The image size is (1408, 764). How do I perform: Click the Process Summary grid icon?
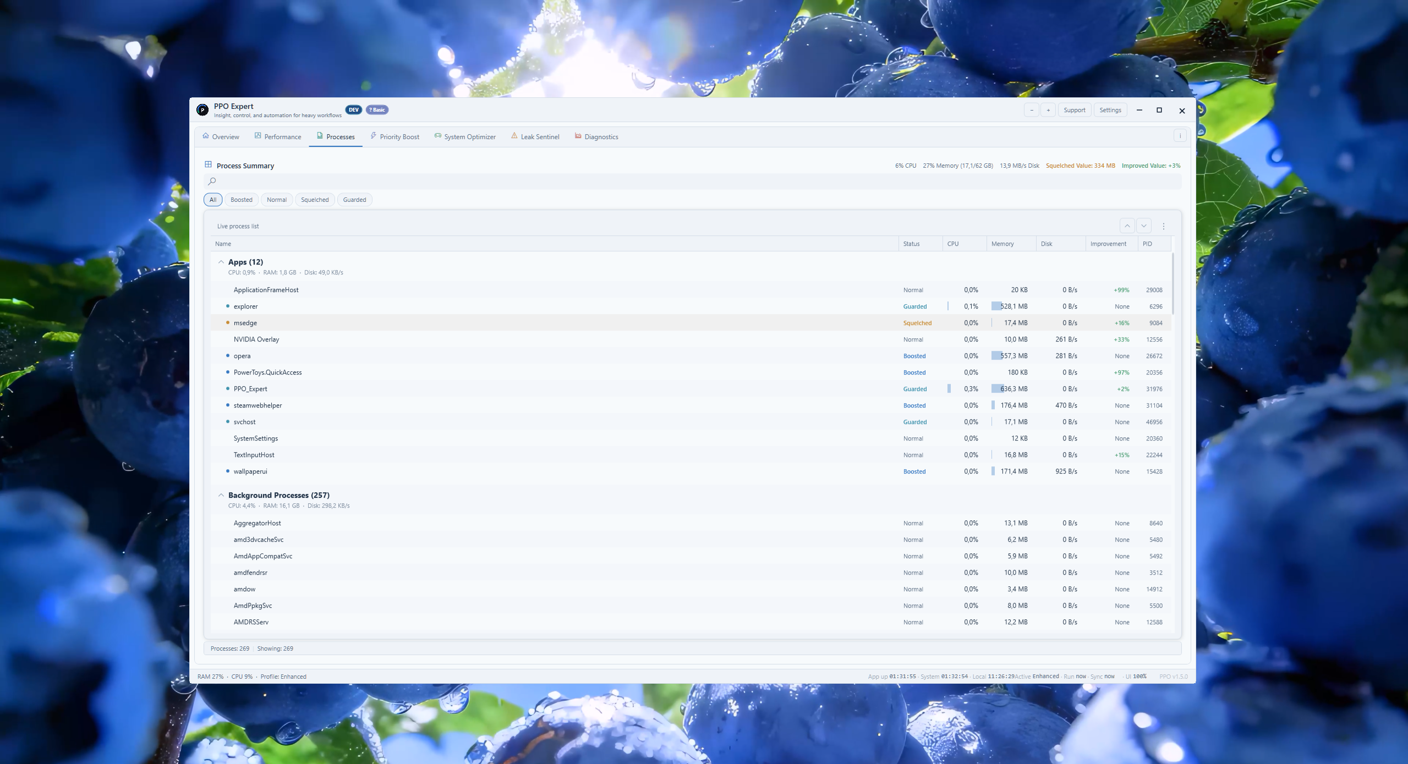click(x=208, y=164)
